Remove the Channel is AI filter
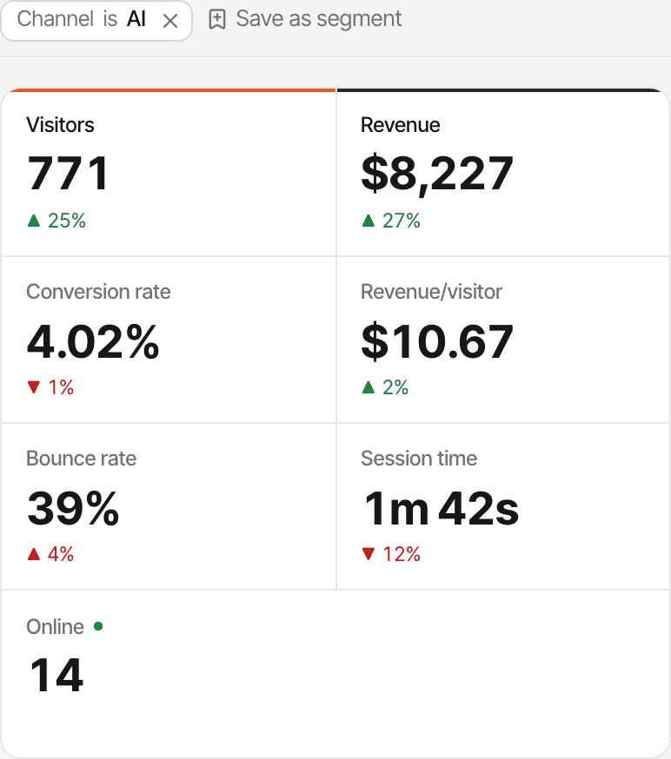 point(170,21)
